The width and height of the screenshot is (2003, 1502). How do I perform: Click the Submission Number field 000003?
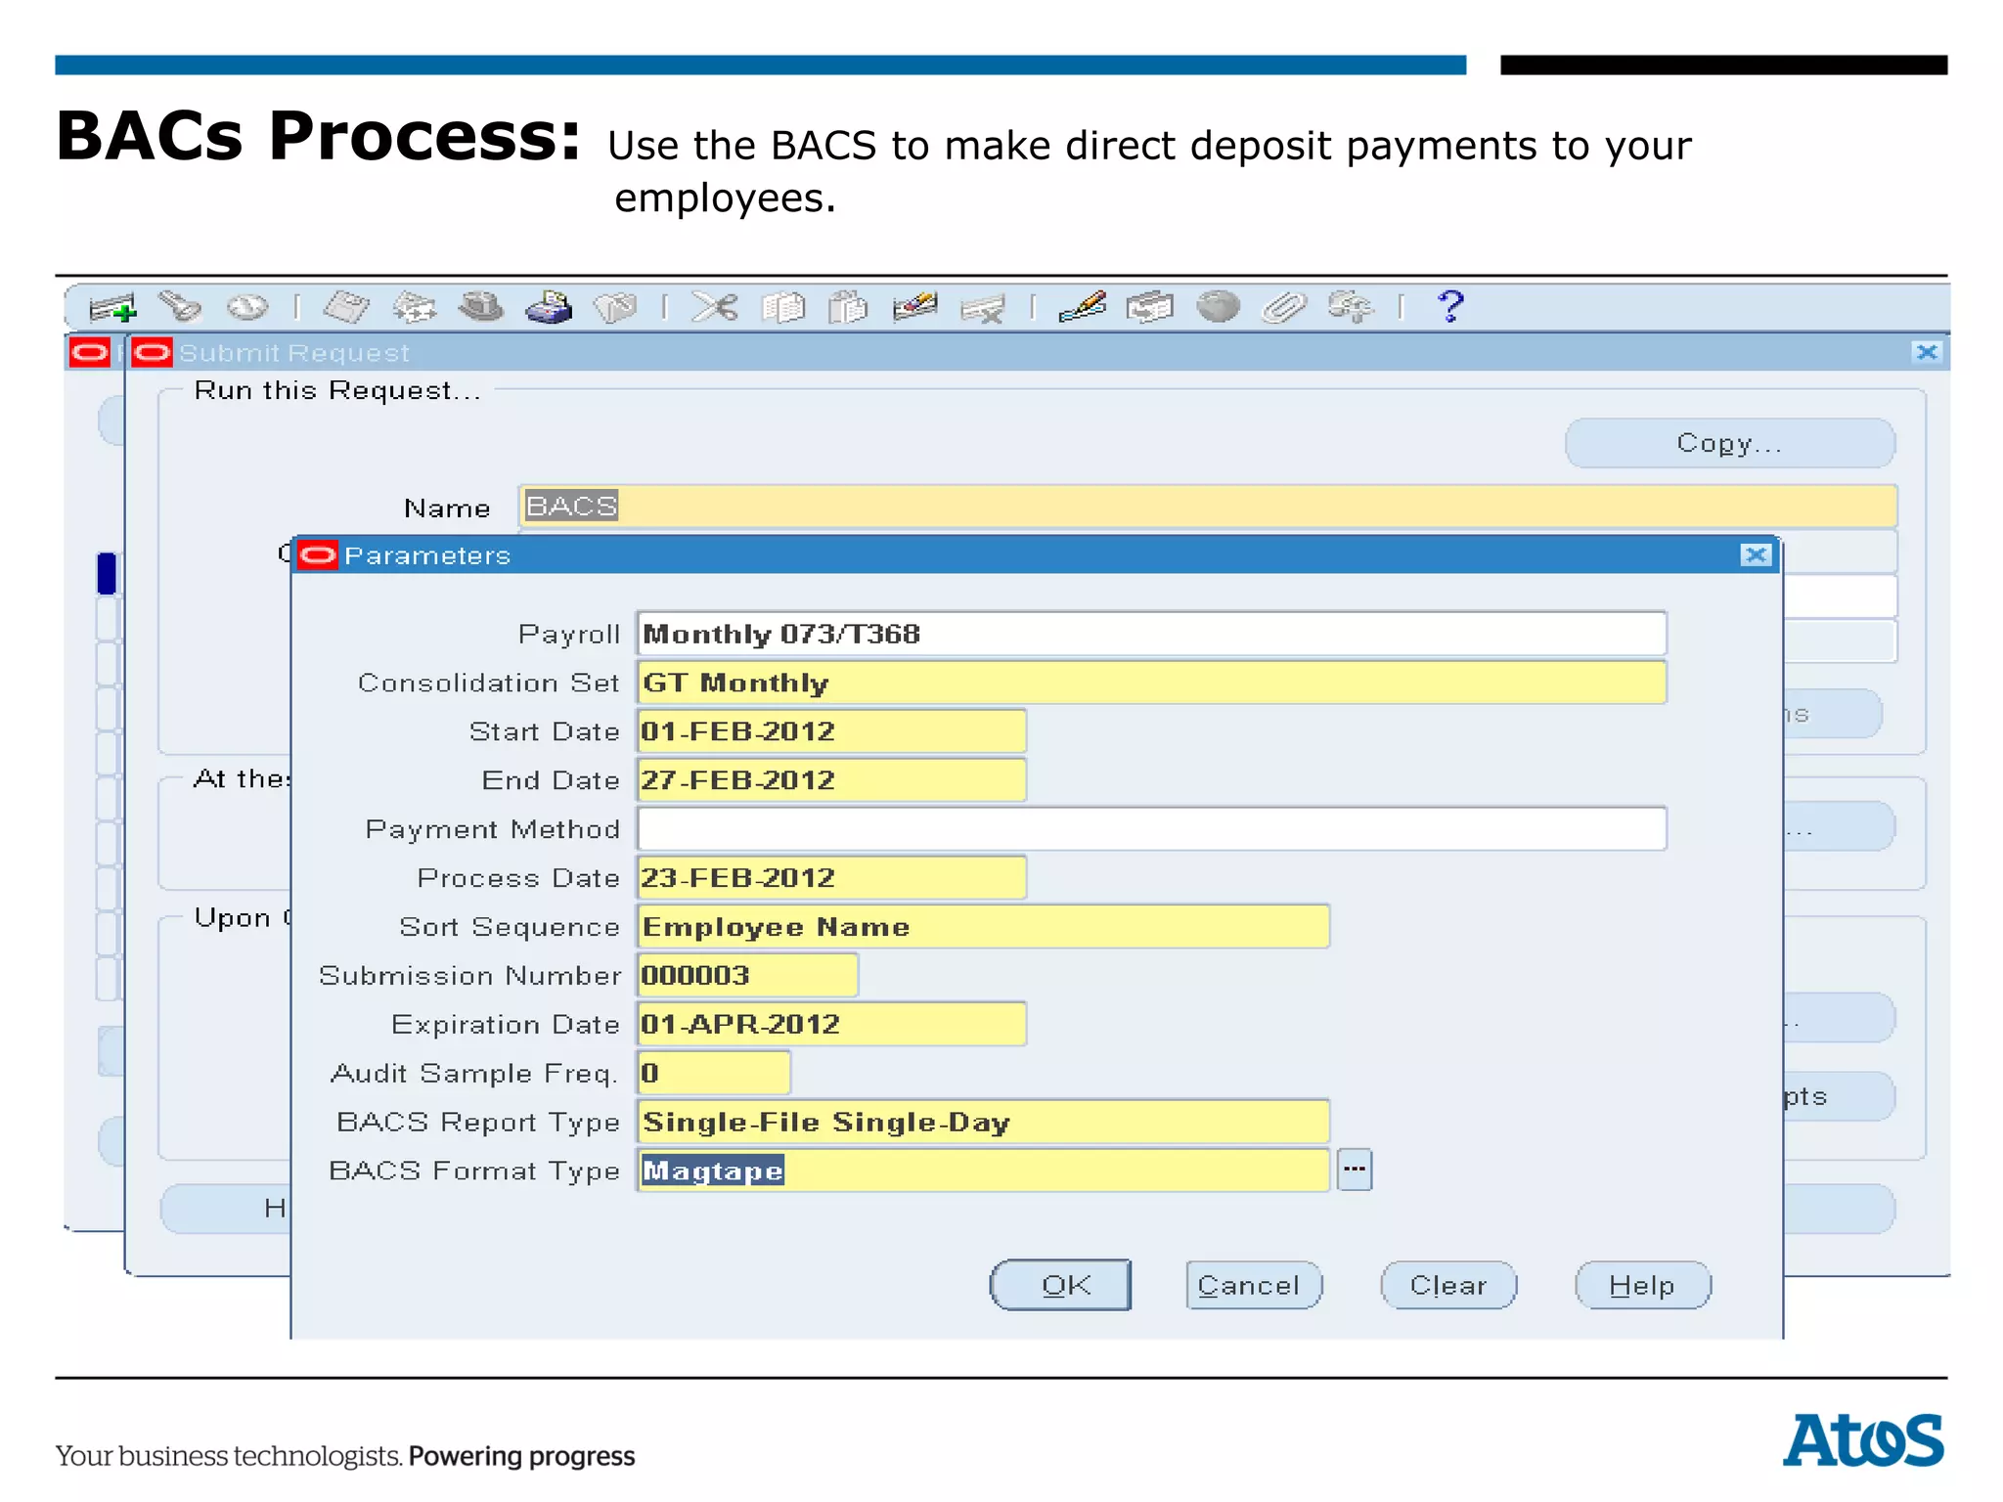(x=747, y=976)
